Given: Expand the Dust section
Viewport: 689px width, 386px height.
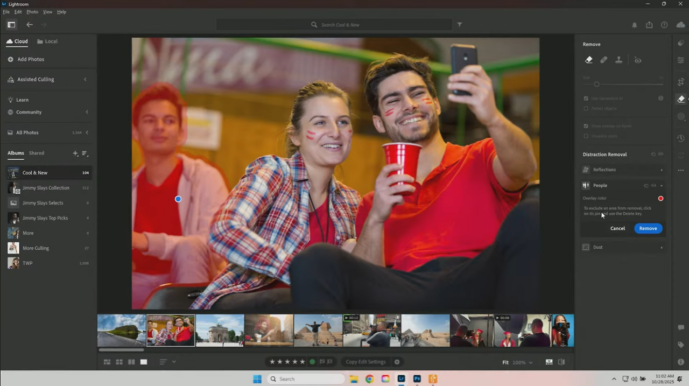Looking at the screenshot, I should 662,248.
